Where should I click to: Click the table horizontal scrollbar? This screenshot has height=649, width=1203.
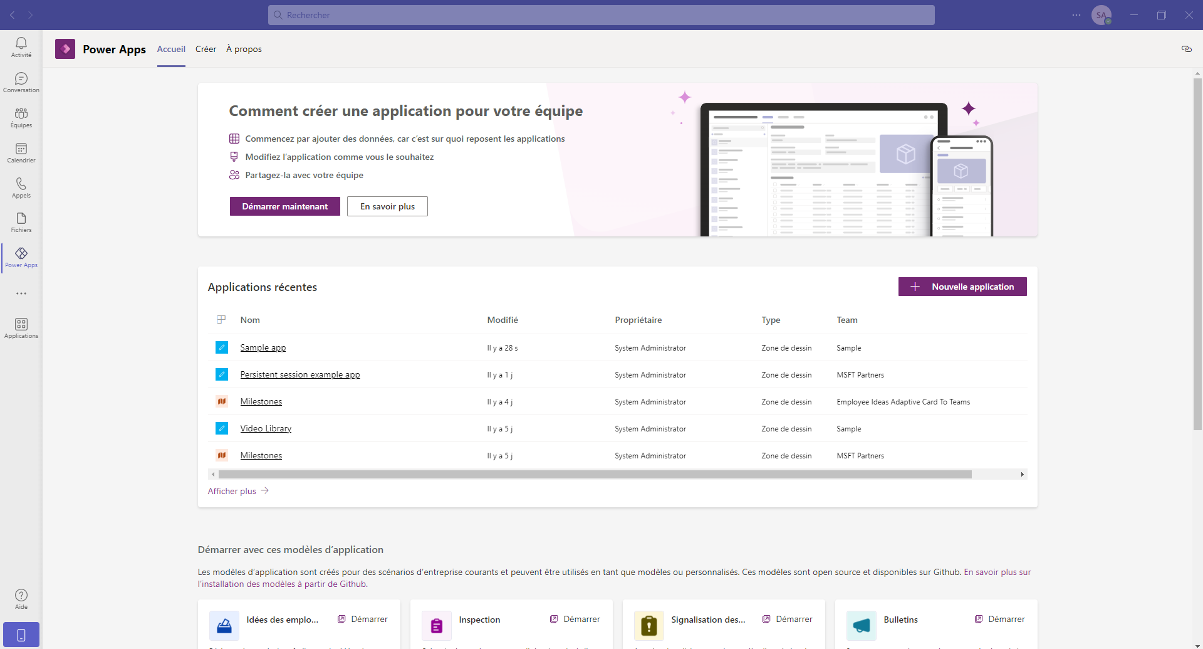[x=595, y=475]
